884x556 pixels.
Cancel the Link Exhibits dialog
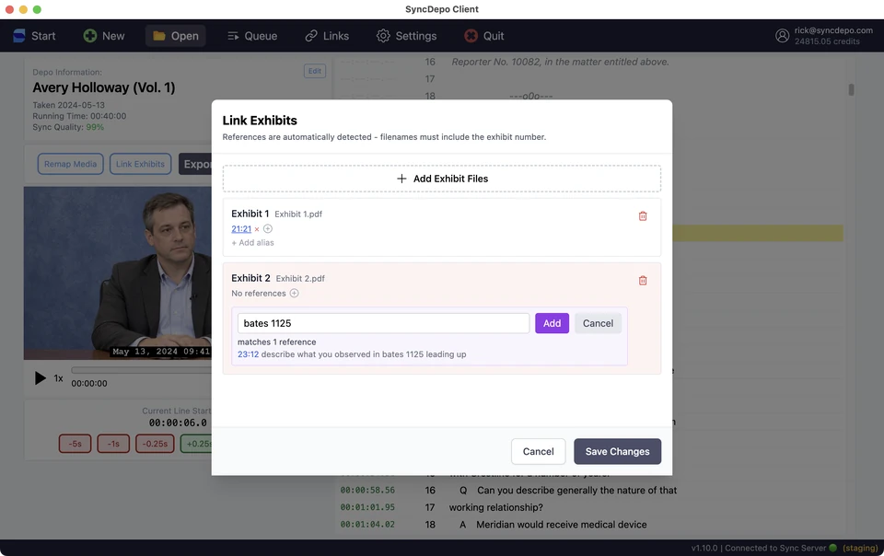tap(538, 451)
